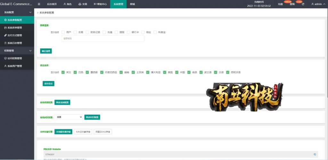The image size is (328, 160).
Task: Check the 财务记录 checkbox
Action: (87, 32)
